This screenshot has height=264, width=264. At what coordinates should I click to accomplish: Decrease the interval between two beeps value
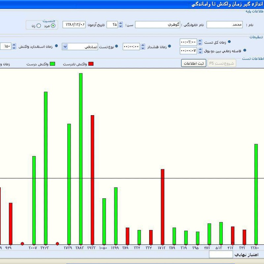tap(199, 52)
